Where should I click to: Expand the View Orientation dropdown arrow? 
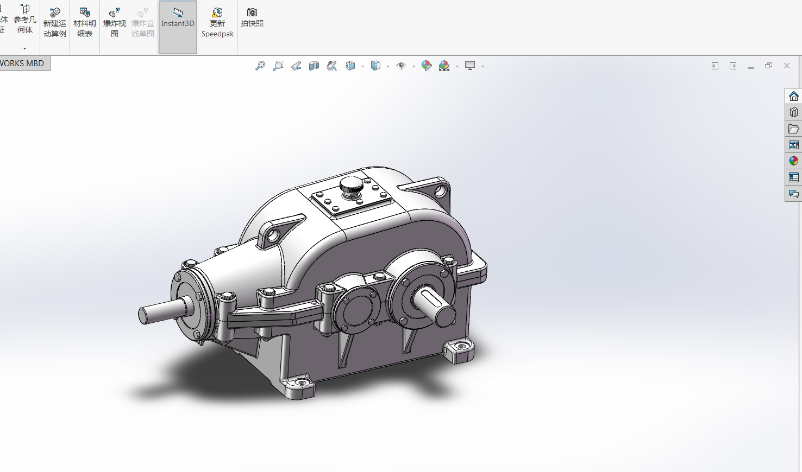click(362, 66)
